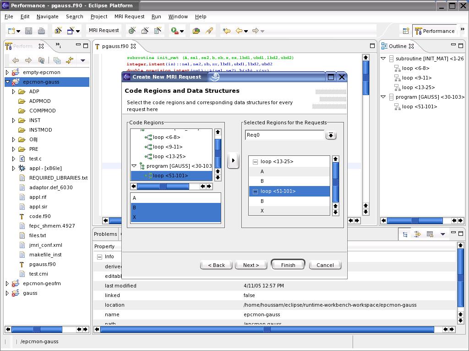
Task: Open the Navigate menu
Action: 48,17
